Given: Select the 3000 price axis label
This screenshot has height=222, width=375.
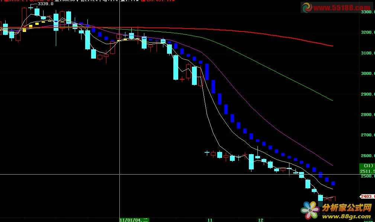Looking at the screenshot, I should point(368,74).
